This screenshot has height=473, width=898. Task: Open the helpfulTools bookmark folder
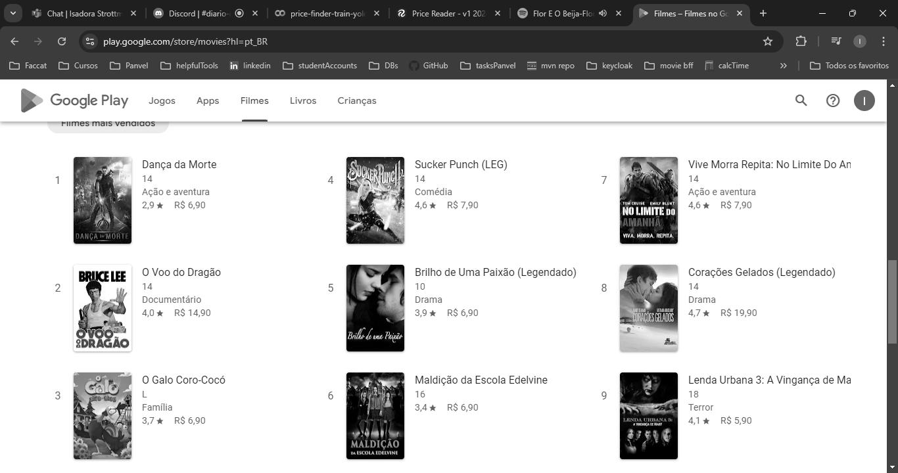point(189,66)
